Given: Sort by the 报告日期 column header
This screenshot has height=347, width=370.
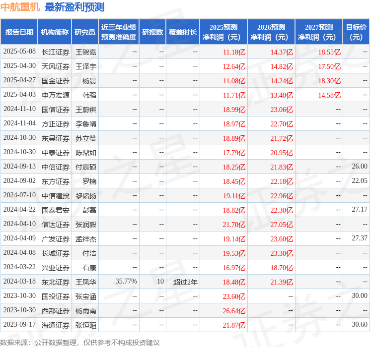Looking at the screenshot, I should coord(19,32).
